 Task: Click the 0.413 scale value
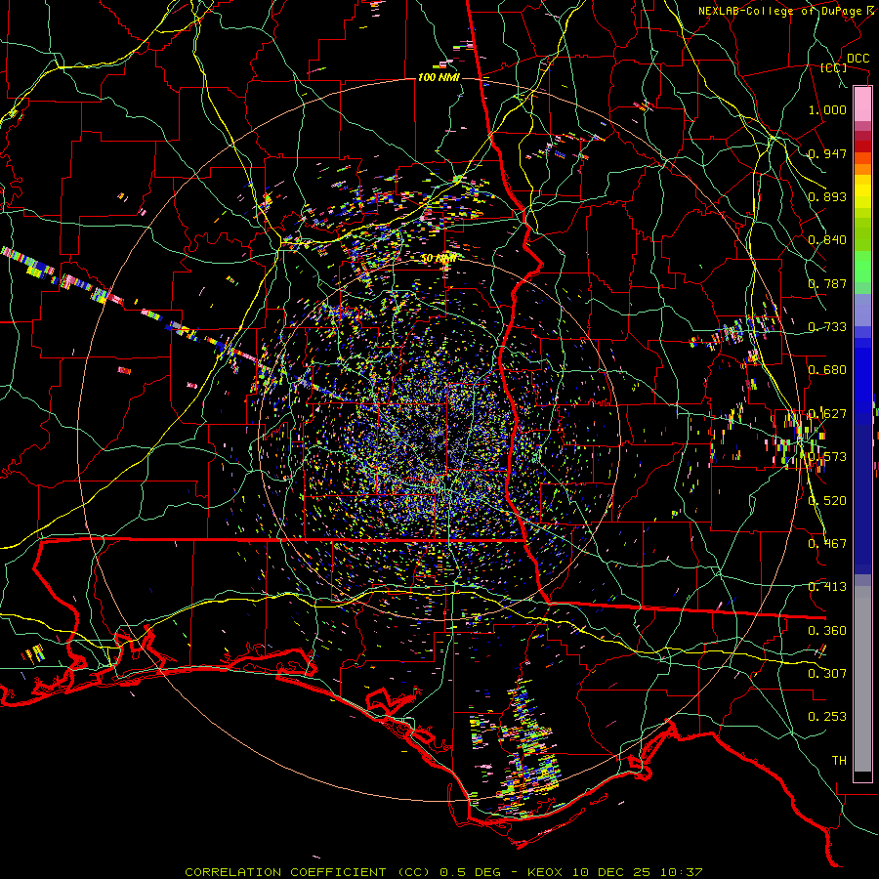[x=827, y=587]
